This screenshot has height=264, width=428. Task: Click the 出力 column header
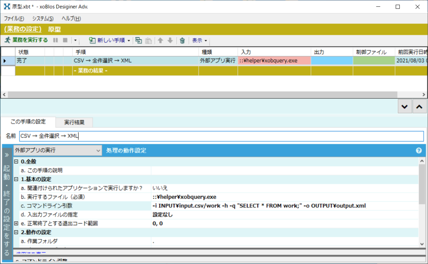332,52
